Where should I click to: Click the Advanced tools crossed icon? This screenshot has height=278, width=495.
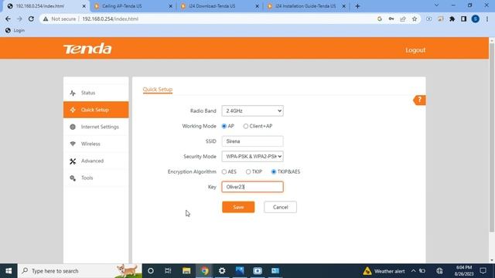[x=73, y=161]
